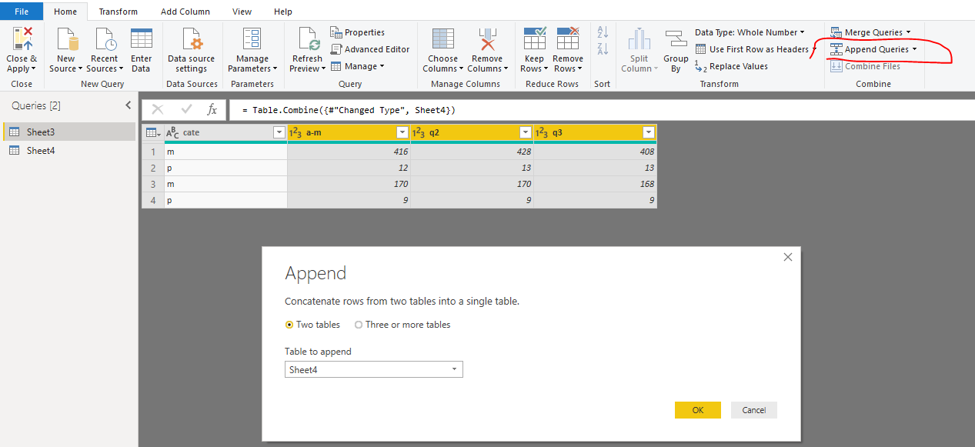Cancel the formula with the X icon

tap(158, 110)
